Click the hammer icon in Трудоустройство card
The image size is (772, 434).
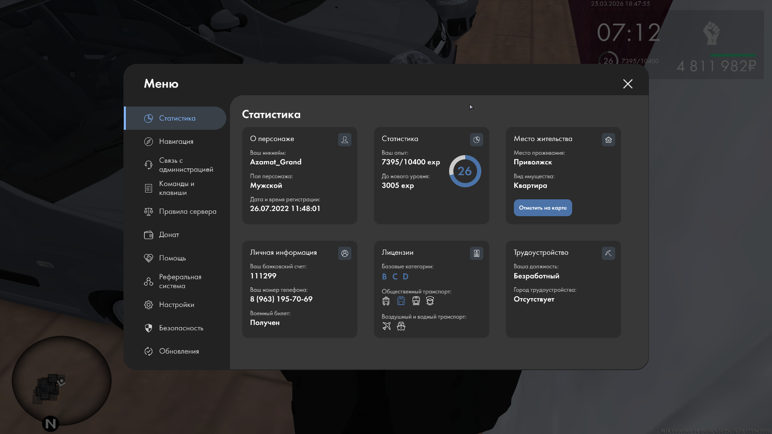point(608,253)
